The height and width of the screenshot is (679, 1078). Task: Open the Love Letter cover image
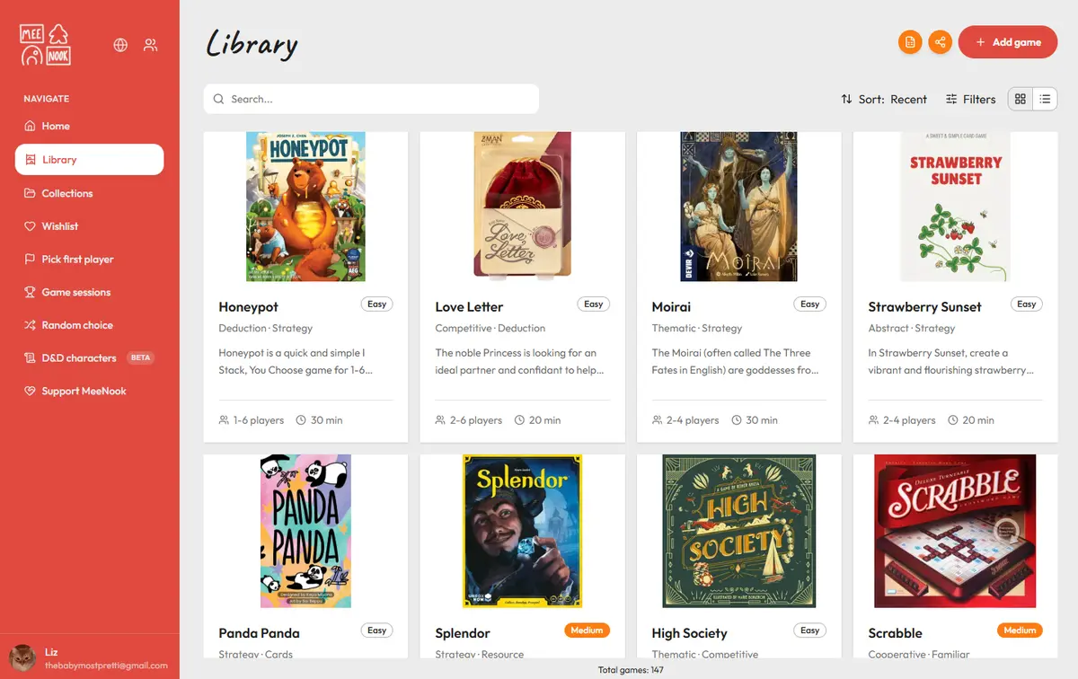click(x=522, y=207)
